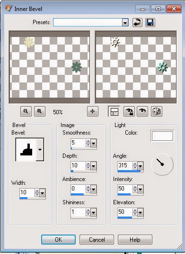Click the Cancel button
The image size is (185, 254).
[x=97, y=239]
